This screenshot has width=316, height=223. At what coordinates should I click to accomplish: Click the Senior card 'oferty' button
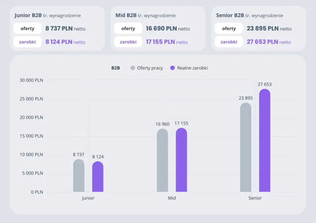(x=229, y=28)
